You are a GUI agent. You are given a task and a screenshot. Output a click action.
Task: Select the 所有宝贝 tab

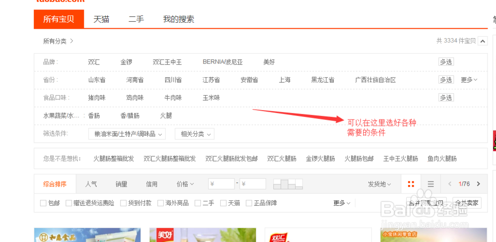click(x=59, y=19)
